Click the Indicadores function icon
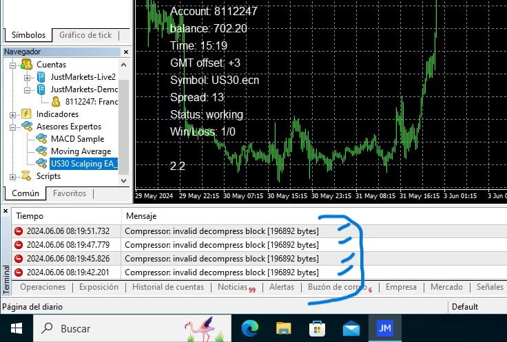The height and width of the screenshot is (342, 507). click(27, 114)
